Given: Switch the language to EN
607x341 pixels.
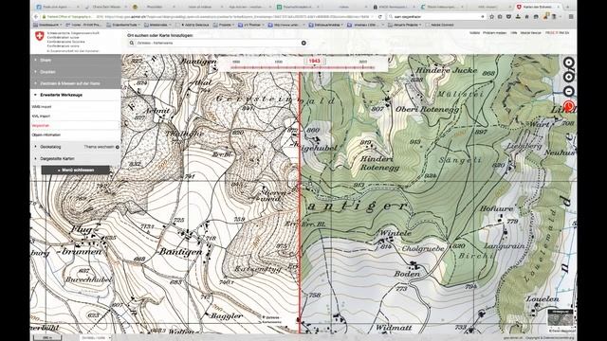Looking at the screenshot, I should tap(567, 33).
